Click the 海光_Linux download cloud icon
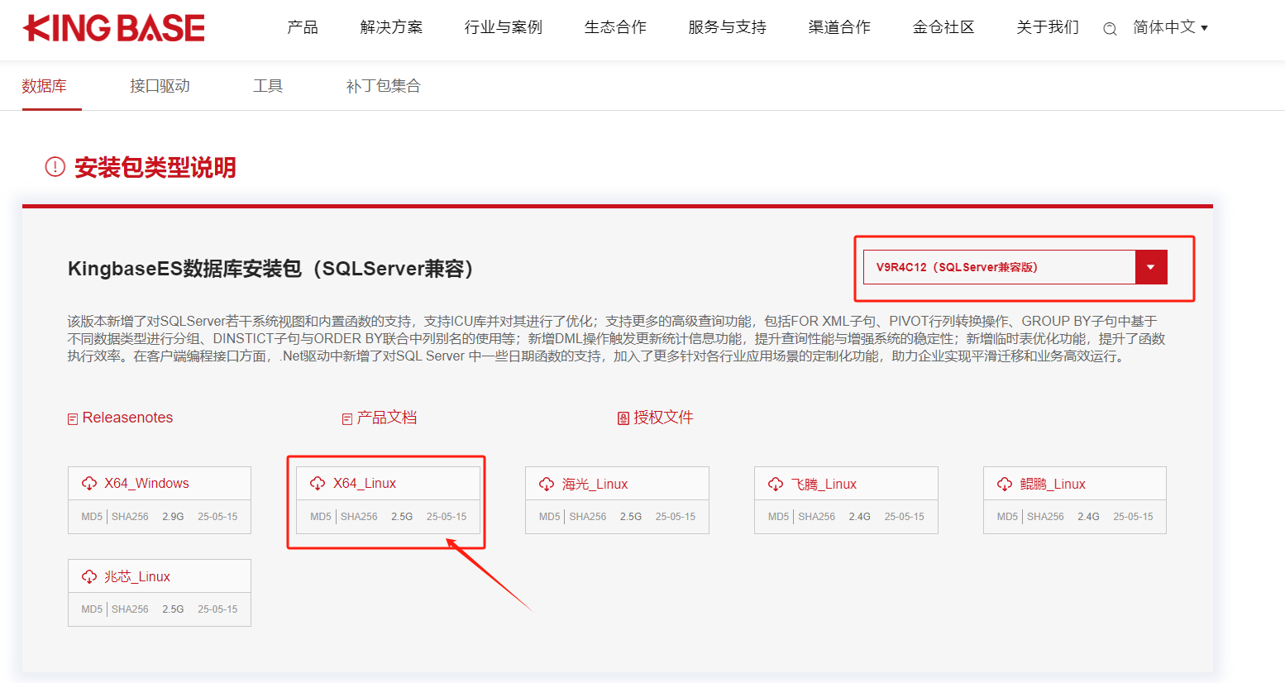This screenshot has height=683, width=1285. 547,485
